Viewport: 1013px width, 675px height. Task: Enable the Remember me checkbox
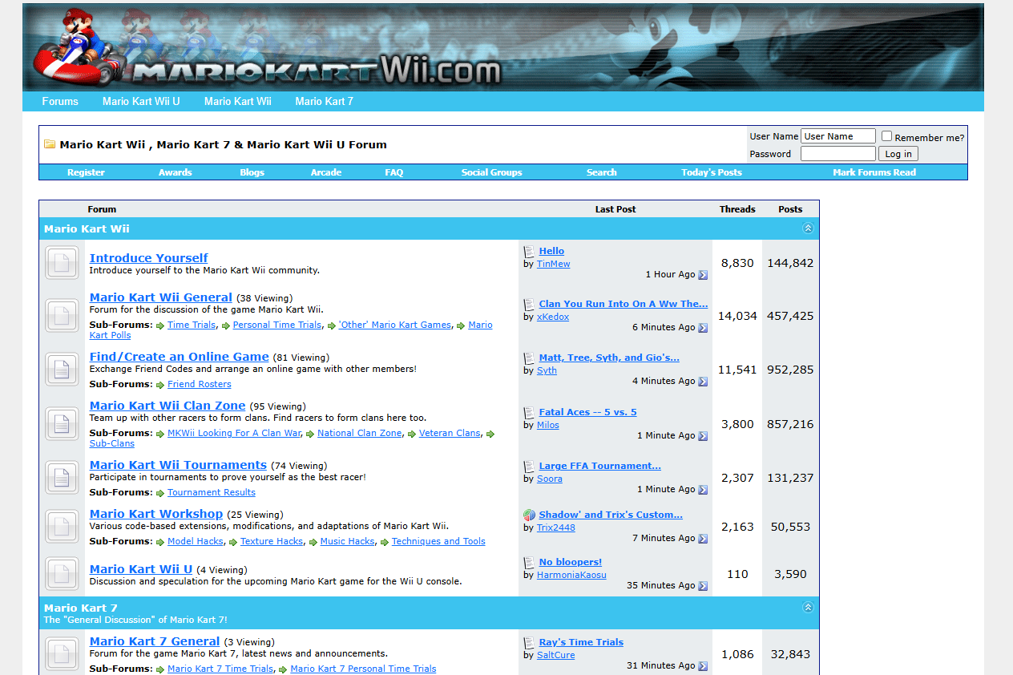click(x=886, y=136)
